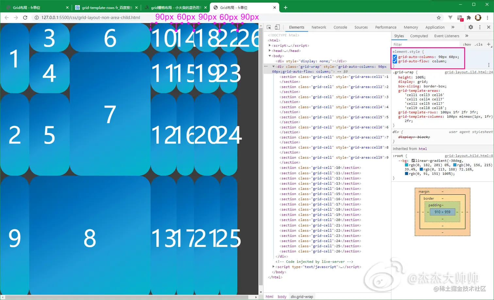Close the grid-template-rows fr tab
Screen dimensions: 494x300
[x=136, y=7]
